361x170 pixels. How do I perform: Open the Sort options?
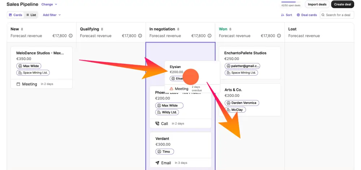pos(287,15)
